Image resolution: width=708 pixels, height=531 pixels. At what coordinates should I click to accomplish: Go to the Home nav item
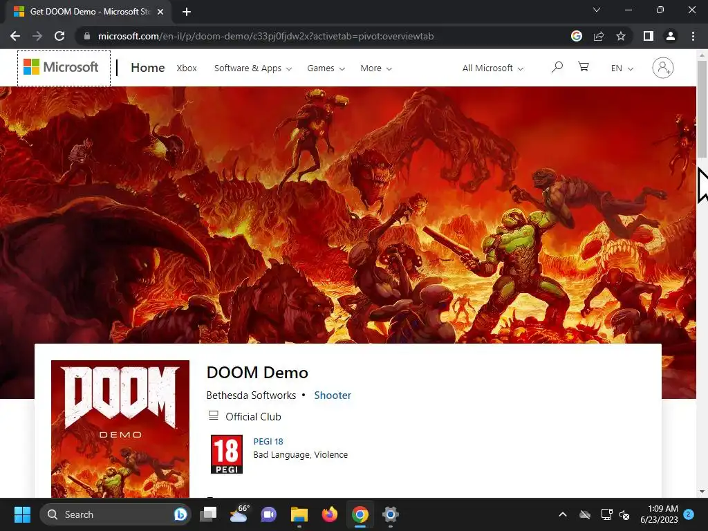click(148, 68)
